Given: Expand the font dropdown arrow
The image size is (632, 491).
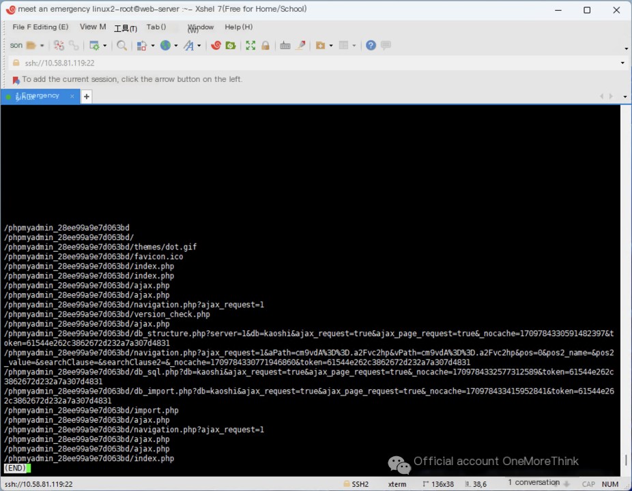Looking at the screenshot, I should pos(199,46).
